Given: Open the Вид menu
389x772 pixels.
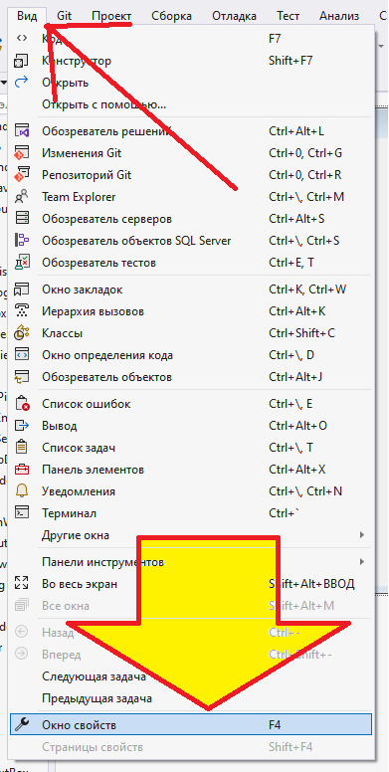Looking at the screenshot, I should (27, 16).
